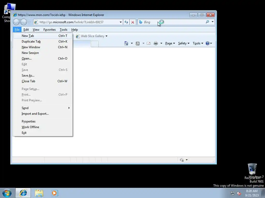Click the network tray icon
This screenshot has height=198, width=265.
233,193
